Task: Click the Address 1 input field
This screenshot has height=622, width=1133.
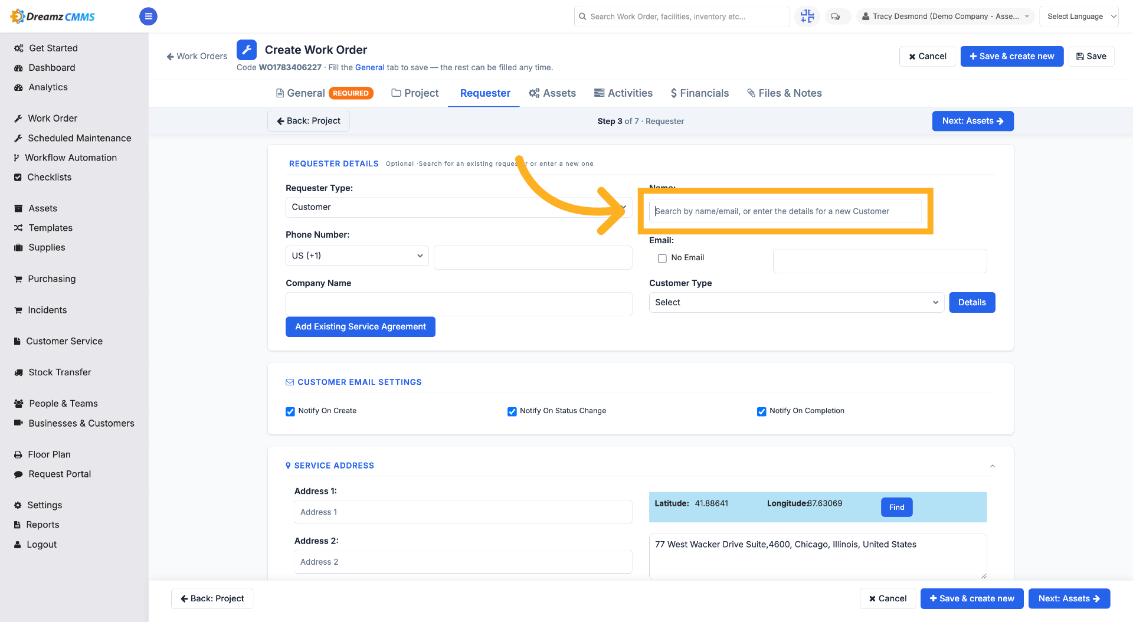Action: coord(463,512)
